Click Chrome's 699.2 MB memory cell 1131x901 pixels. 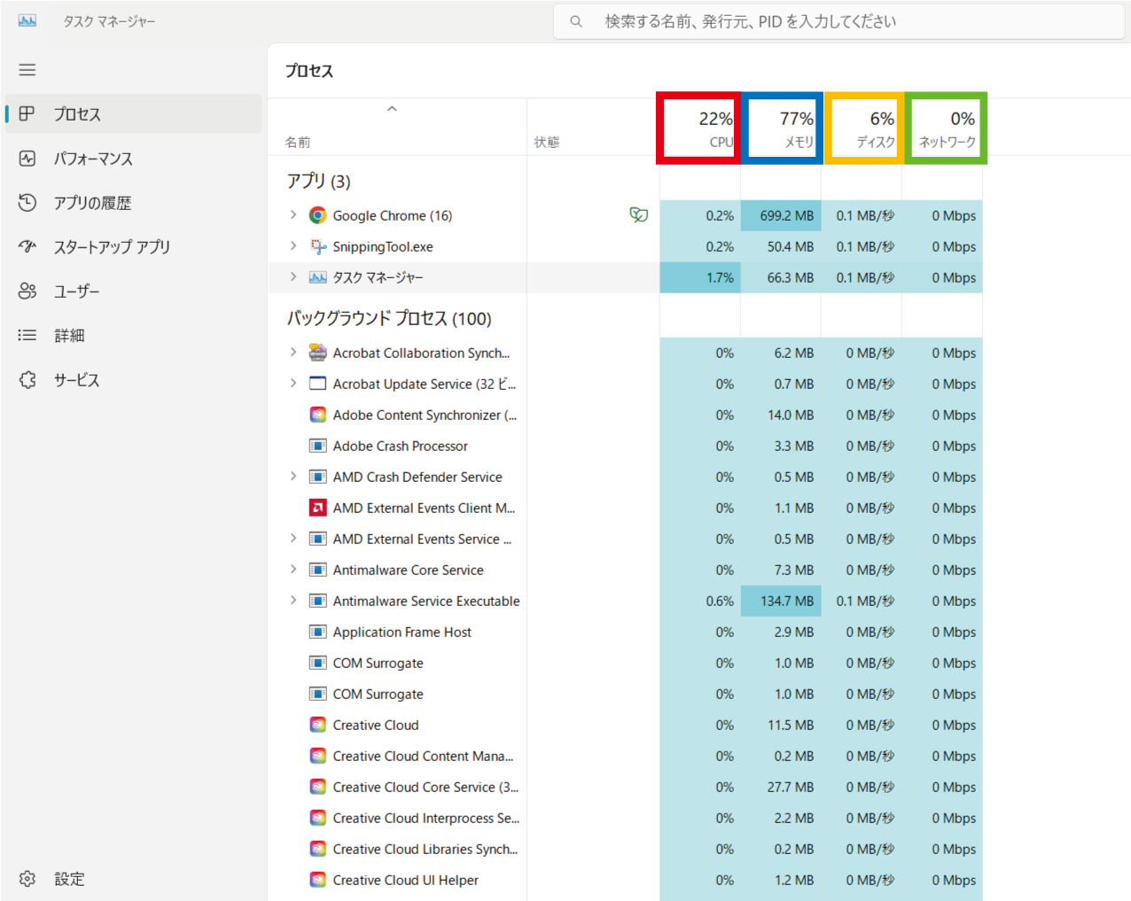click(x=781, y=215)
